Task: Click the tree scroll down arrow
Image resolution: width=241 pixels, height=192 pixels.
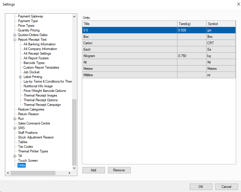Action: point(74,168)
